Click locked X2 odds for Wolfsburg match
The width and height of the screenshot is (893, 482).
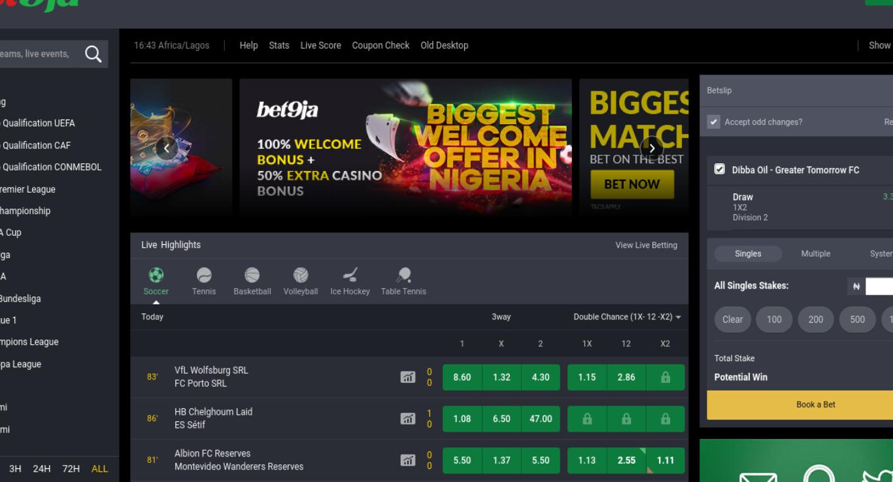tap(666, 378)
